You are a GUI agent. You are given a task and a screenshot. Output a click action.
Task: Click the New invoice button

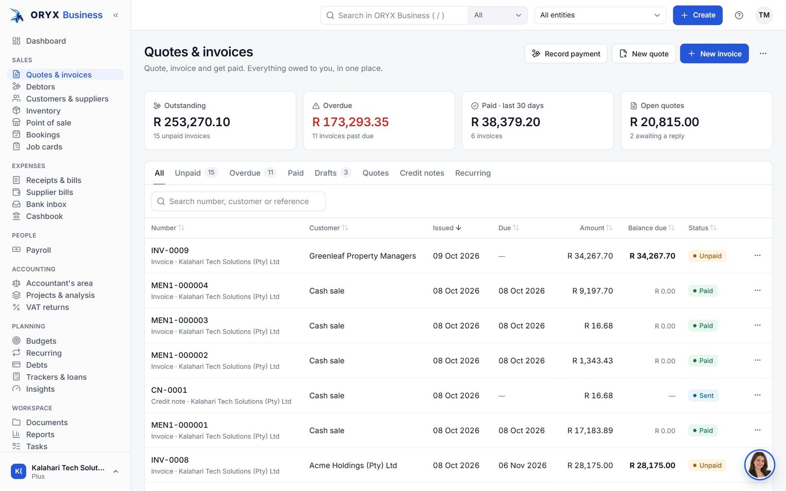click(x=714, y=54)
